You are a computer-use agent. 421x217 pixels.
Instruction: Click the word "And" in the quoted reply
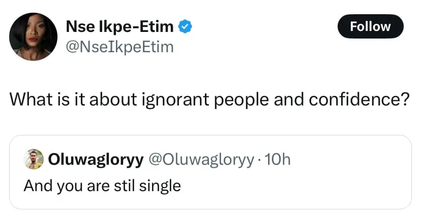38,186
